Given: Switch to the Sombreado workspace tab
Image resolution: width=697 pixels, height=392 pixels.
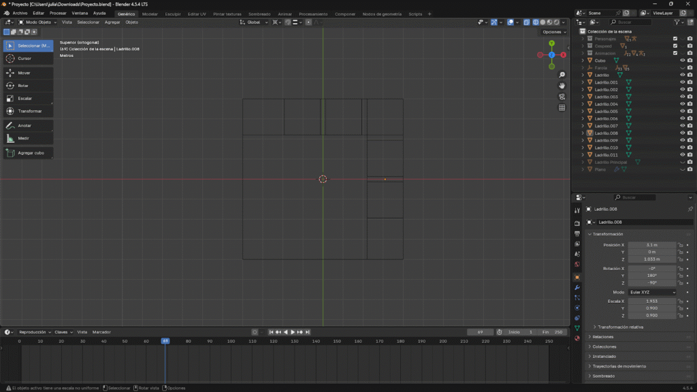Looking at the screenshot, I should pos(259,14).
